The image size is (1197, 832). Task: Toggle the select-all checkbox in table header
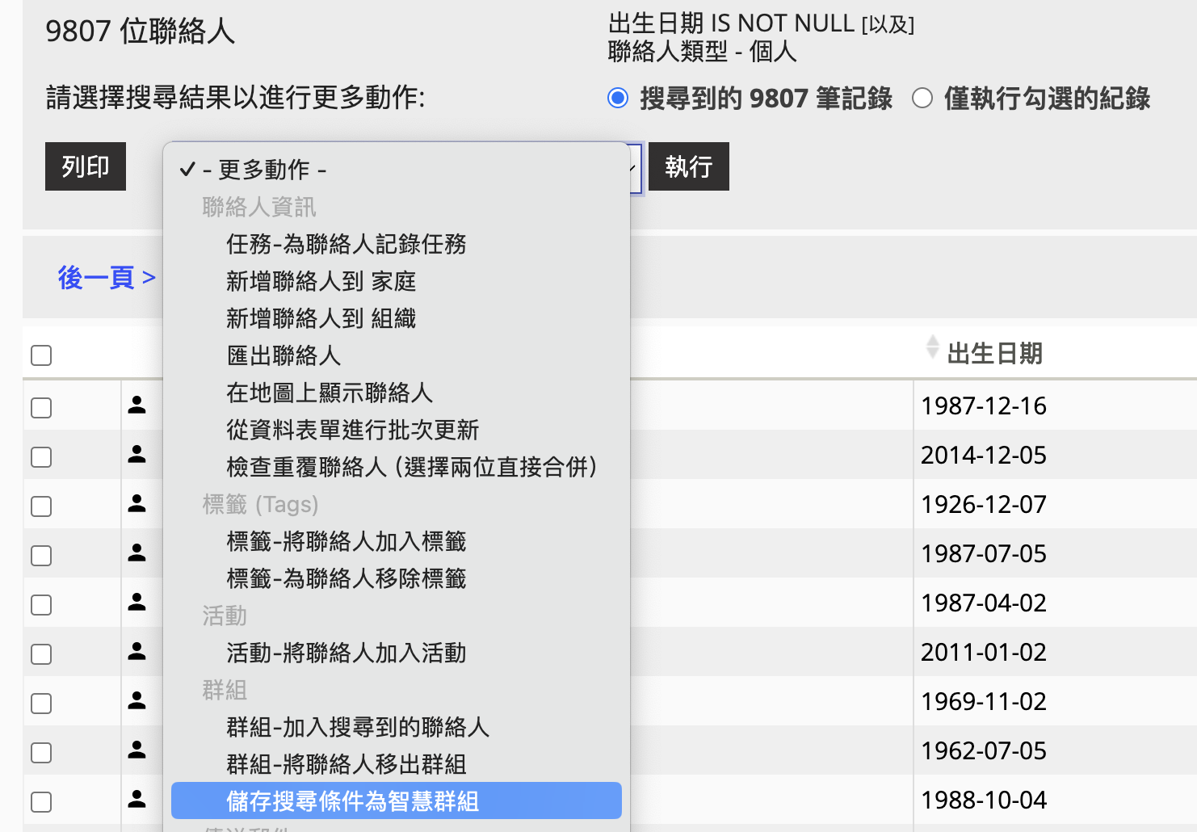(41, 355)
